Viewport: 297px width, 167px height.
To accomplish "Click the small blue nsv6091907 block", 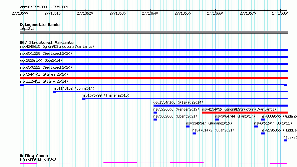I will pyautogui.click(x=256, y=126).
